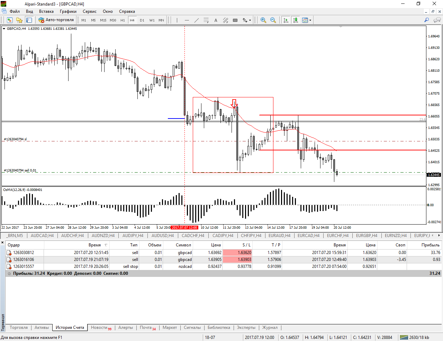
Task: Open the Вставка menu
Action: coord(46,11)
